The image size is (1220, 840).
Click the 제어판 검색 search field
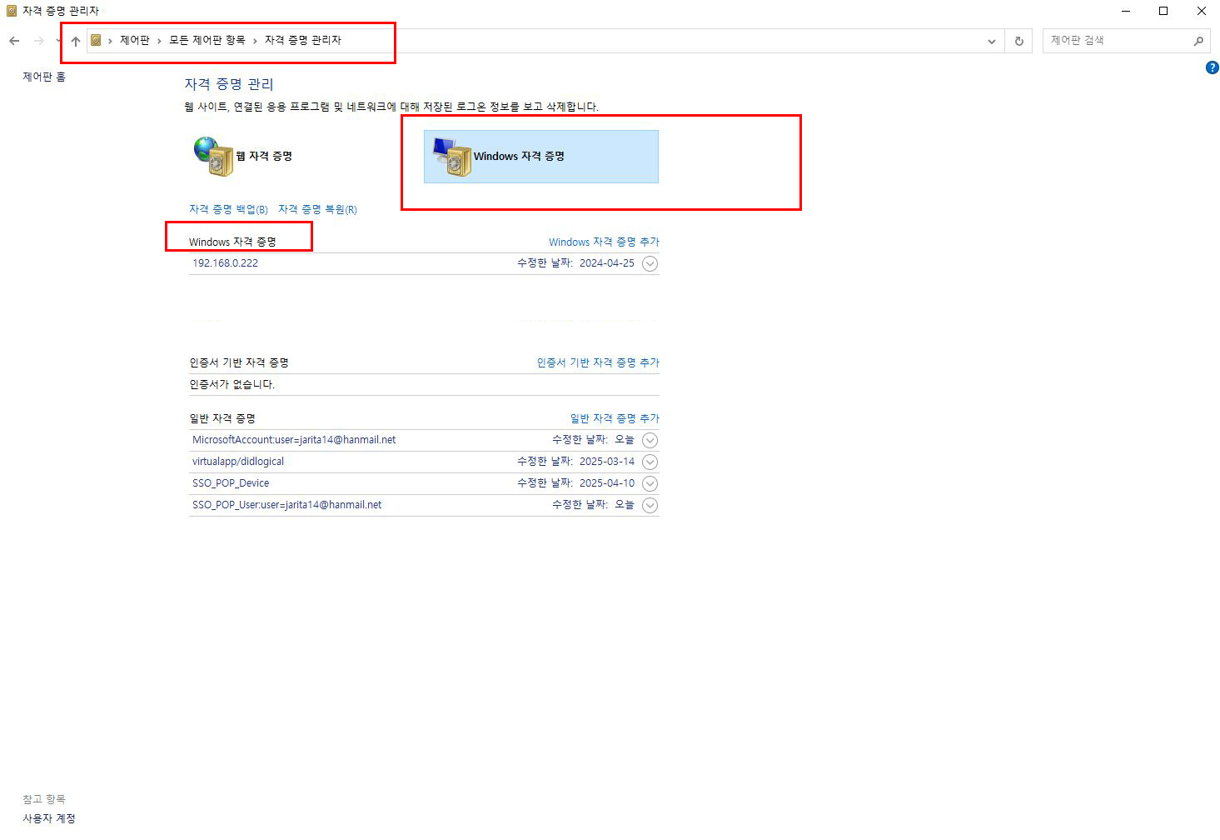tap(1116, 40)
